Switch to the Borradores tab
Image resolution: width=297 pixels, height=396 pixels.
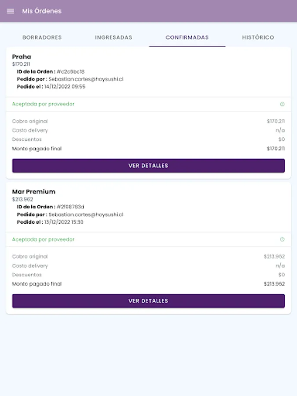(42, 37)
